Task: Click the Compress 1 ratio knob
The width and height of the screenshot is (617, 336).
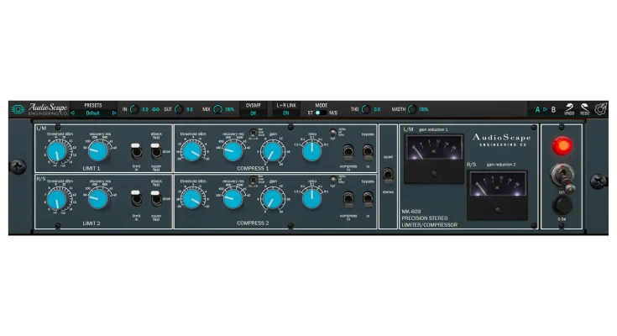Action: (311, 151)
